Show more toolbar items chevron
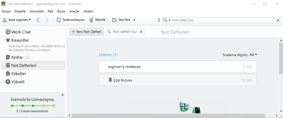 159,20
